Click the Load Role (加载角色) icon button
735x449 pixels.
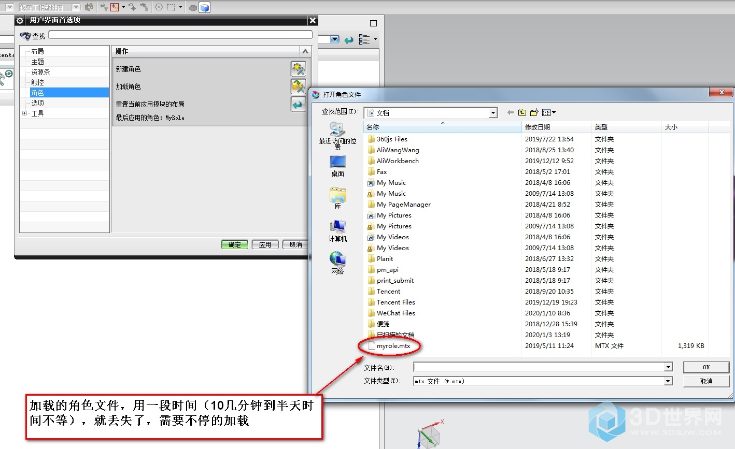point(298,86)
